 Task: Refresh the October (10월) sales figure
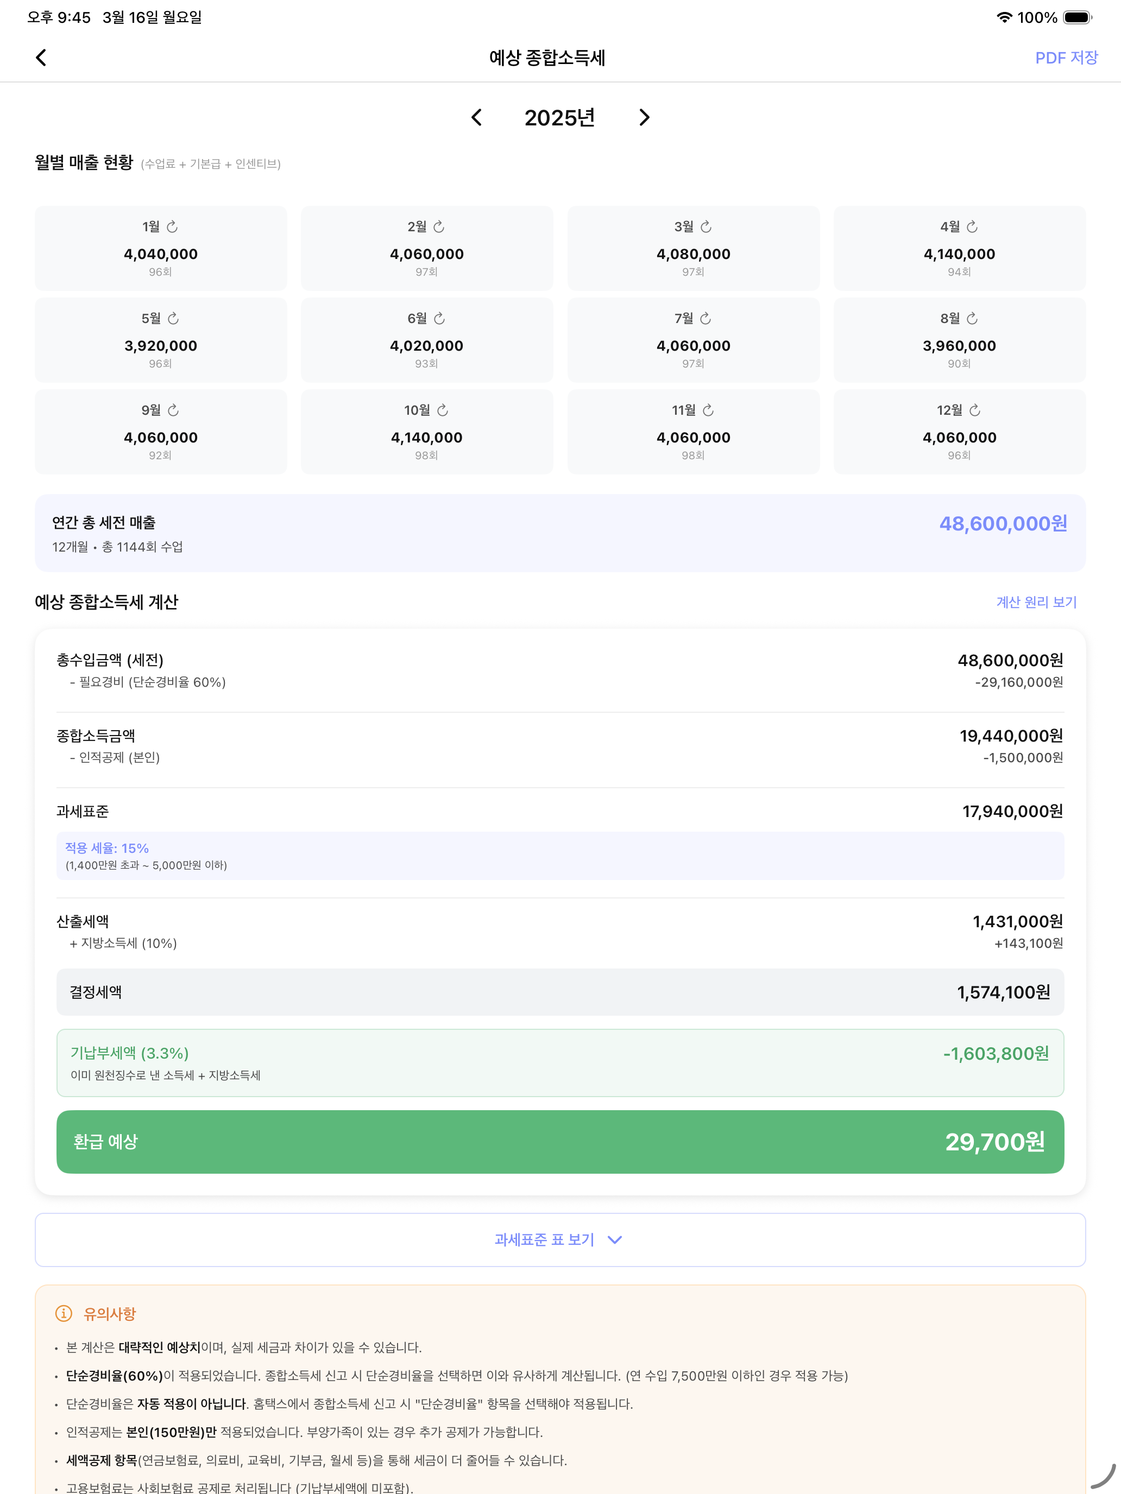[442, 410]
